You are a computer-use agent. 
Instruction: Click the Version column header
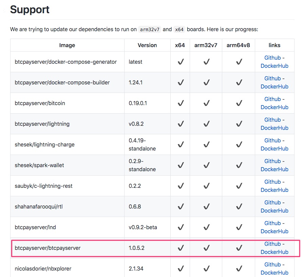tap(147, 45)
